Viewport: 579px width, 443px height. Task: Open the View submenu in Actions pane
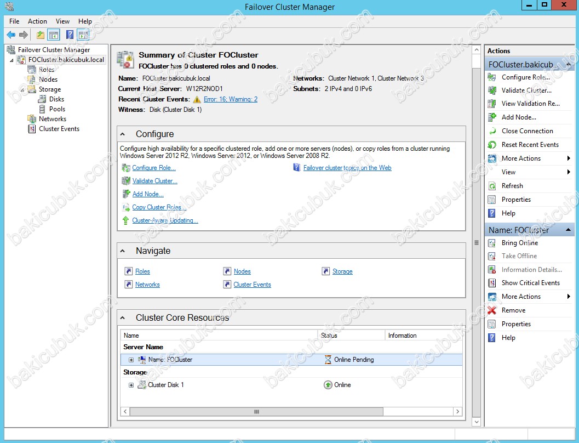530,172
